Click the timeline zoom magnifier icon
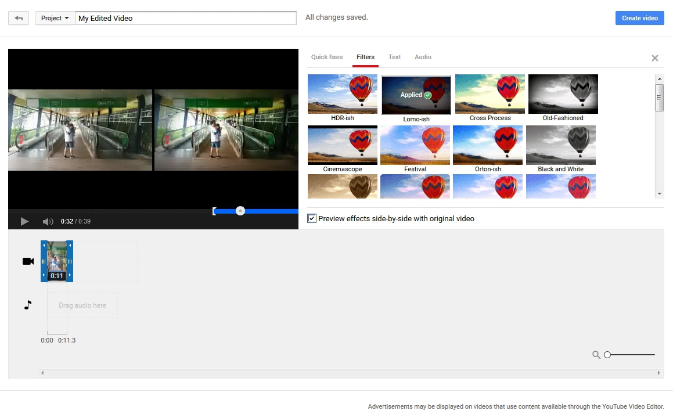Image resolution: width=673 pixels, height=418 pixels. click(596, 355)
